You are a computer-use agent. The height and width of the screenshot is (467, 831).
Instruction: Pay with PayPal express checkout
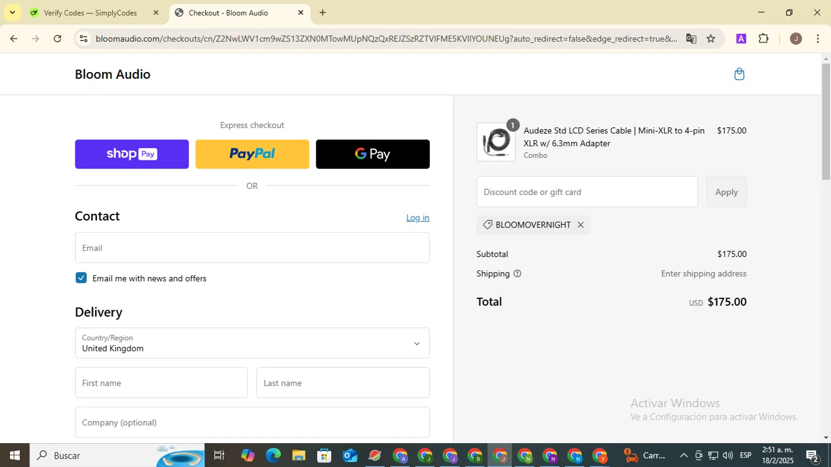pyautogui.click(x=252, y=154)
